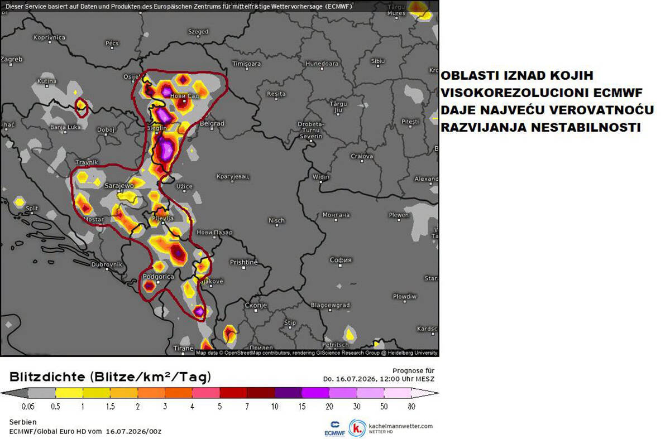Click the kachelmannwetter round K logo

click(x=357, y=428)
